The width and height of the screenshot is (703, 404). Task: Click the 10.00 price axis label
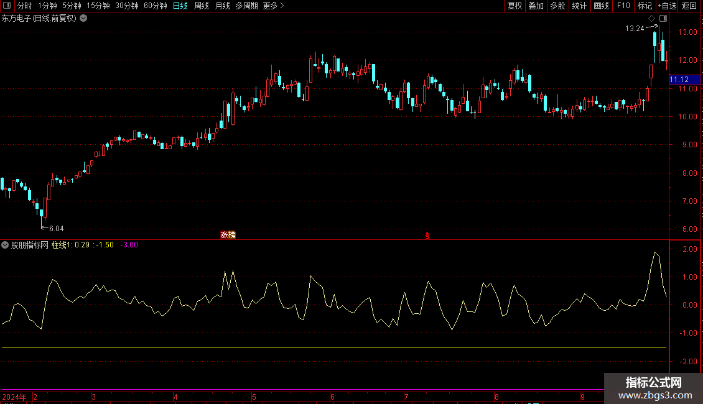point(687,117)
